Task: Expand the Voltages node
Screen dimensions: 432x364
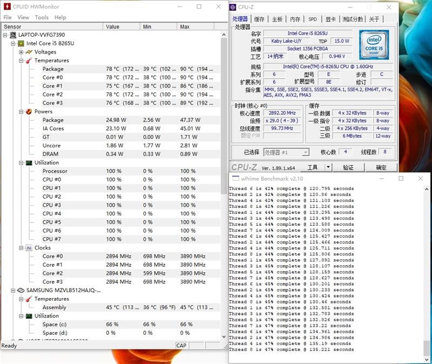Action: 21,52
